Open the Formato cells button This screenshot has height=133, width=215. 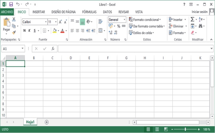coord(177,33)
